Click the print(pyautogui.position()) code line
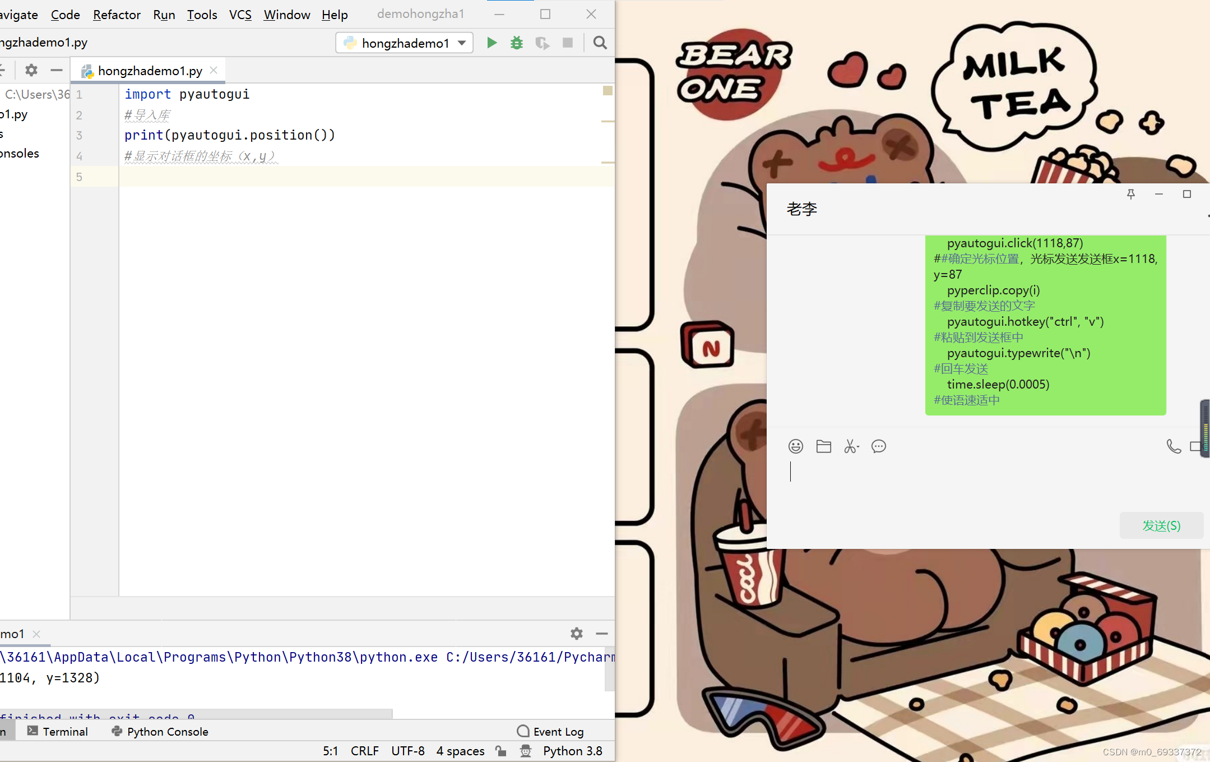Image resolution: width=1210 pixels, height=762 pixels. [230, 135]
